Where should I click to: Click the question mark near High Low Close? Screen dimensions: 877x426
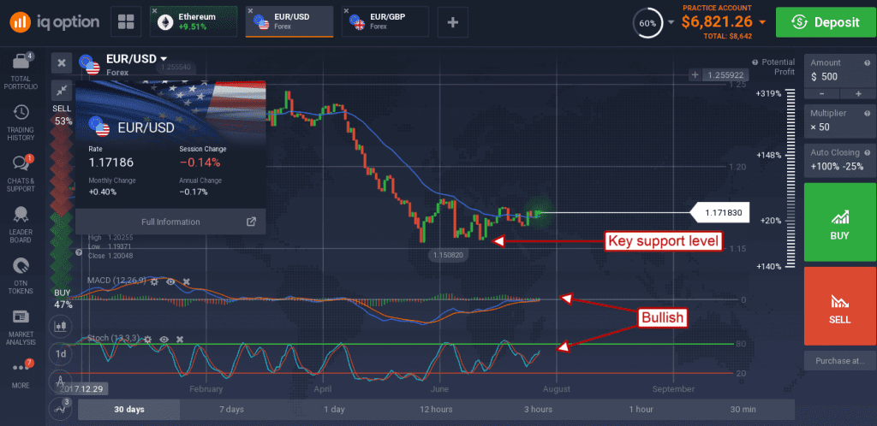[x=81, y=252]
